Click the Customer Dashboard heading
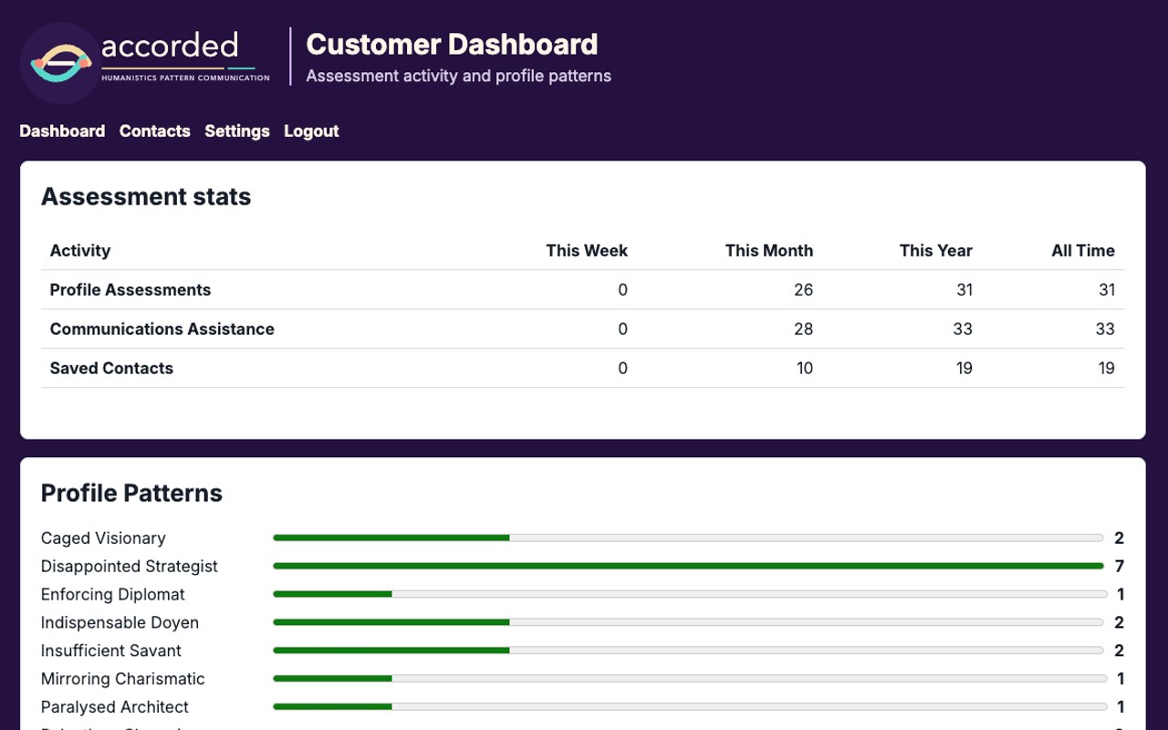The image size is (1168, 730). pos(452,44)
